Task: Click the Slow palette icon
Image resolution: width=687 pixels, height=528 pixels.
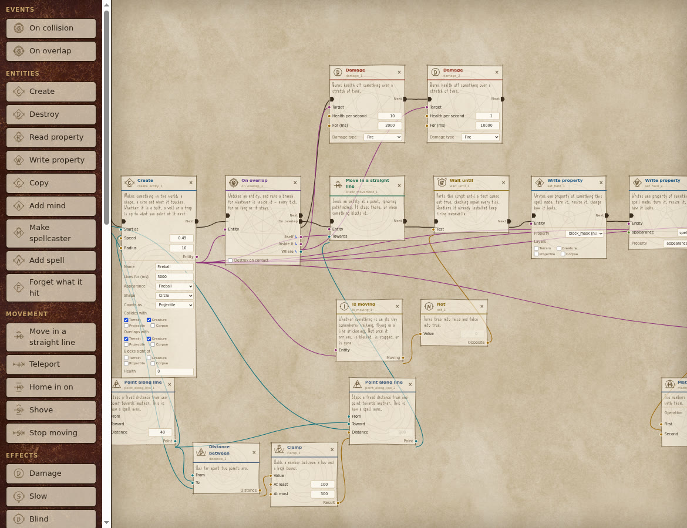Action: click(x=19, y=496)
